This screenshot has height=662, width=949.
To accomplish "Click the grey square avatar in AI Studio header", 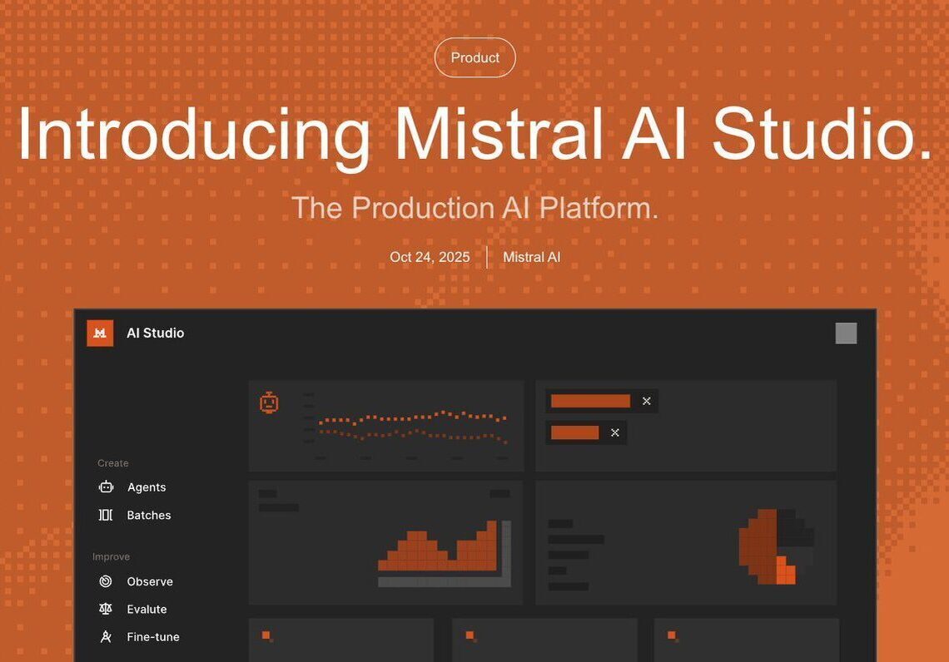I will coord(846,333).
